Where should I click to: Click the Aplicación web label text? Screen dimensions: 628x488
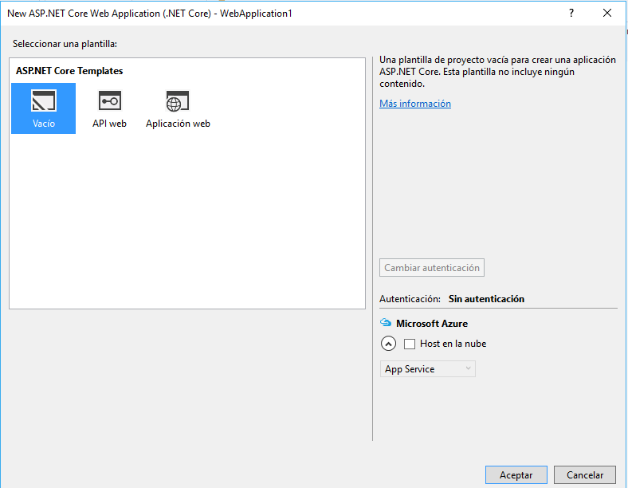pyautogui.click(x=178, y=124)
